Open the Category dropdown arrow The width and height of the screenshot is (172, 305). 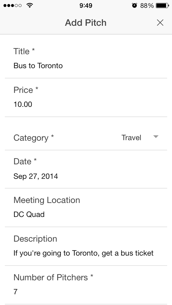(x=156, y=137)
